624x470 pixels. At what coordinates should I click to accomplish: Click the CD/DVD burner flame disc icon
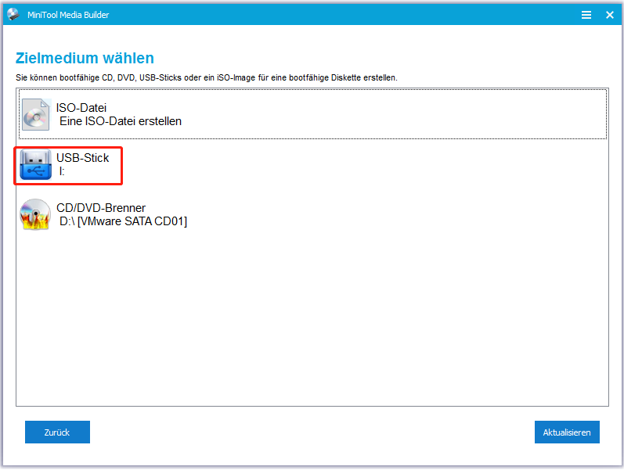(x=35, y=214)
